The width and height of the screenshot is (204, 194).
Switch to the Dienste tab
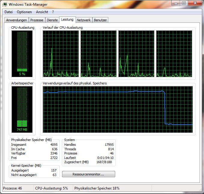[52, 20]
